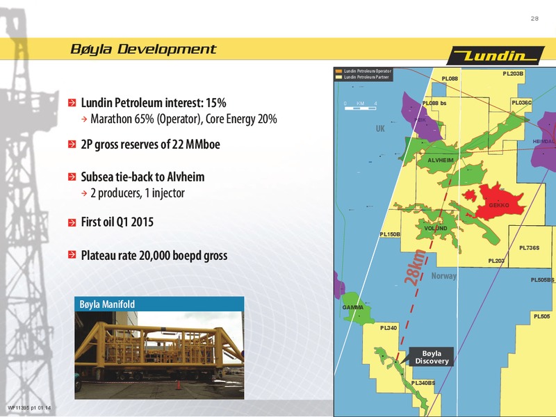Image resolution: width=556 pixels, height=417 pixels.
Task: Click the red bullet beside 'First oil Q1 2015'
Action: tap(72, 222)
